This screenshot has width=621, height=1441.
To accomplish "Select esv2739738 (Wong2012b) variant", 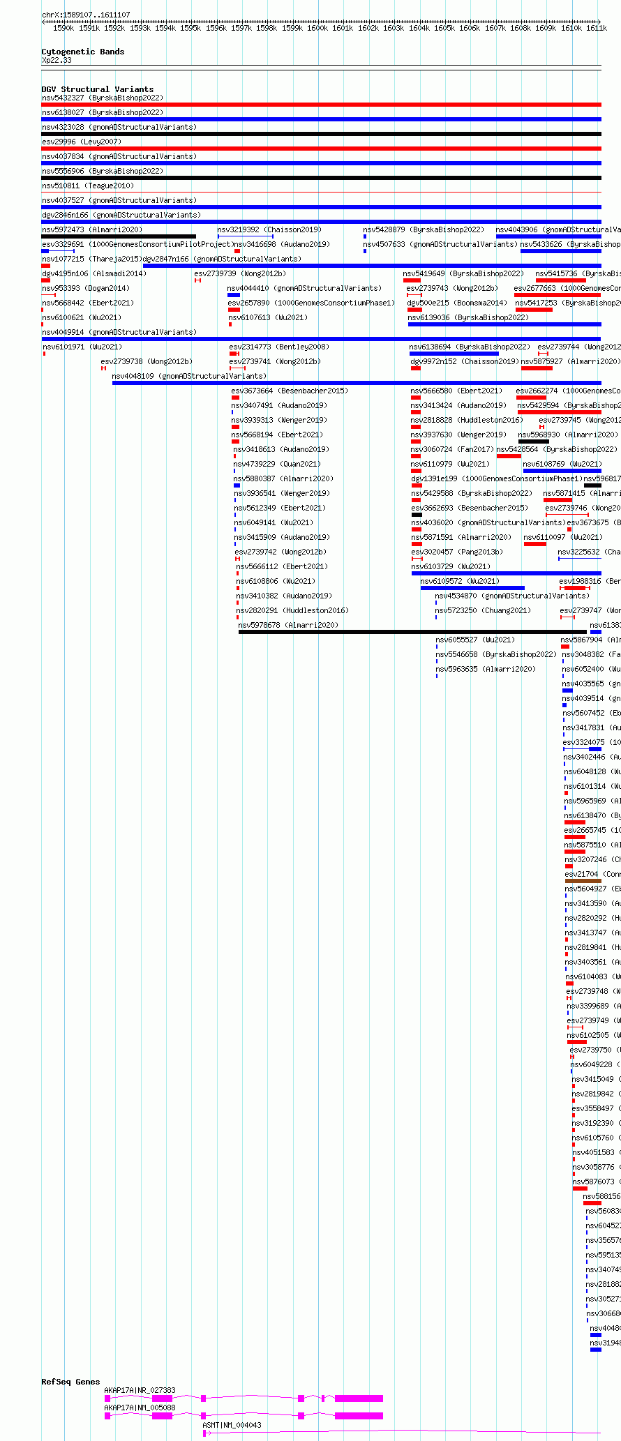I will [147, 361].
